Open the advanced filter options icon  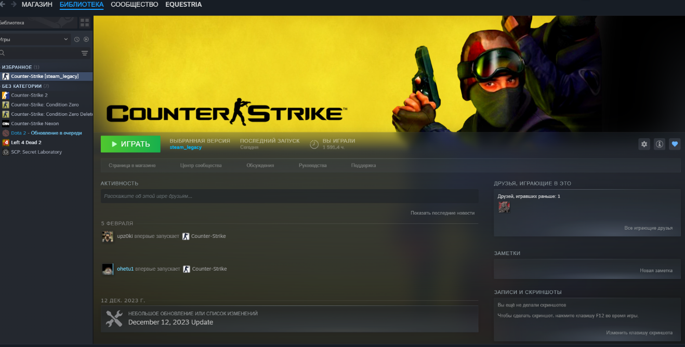coord(85,53)
